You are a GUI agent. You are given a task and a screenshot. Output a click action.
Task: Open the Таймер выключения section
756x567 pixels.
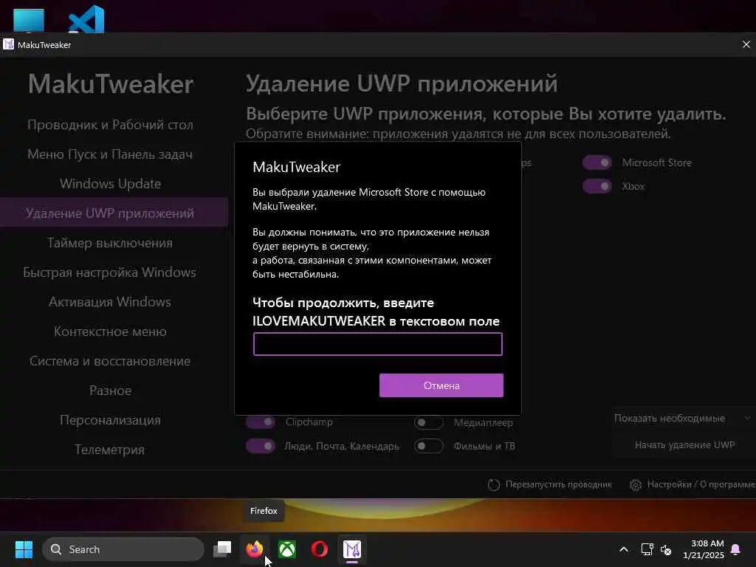click(x=110, y=242)
